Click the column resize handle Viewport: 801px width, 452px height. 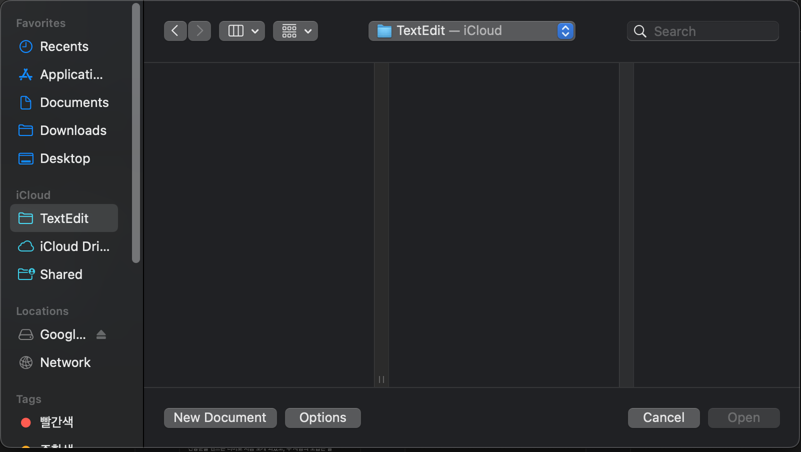pyautogui.click(x=381, y=379)
